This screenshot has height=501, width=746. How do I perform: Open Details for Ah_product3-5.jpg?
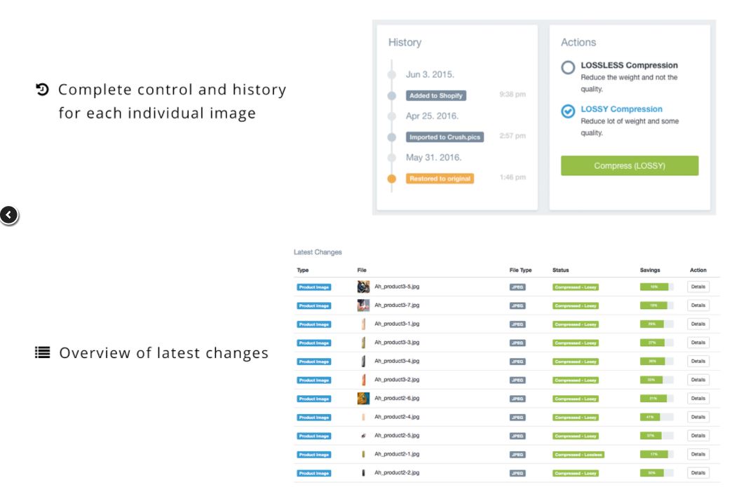pos(698,287)
